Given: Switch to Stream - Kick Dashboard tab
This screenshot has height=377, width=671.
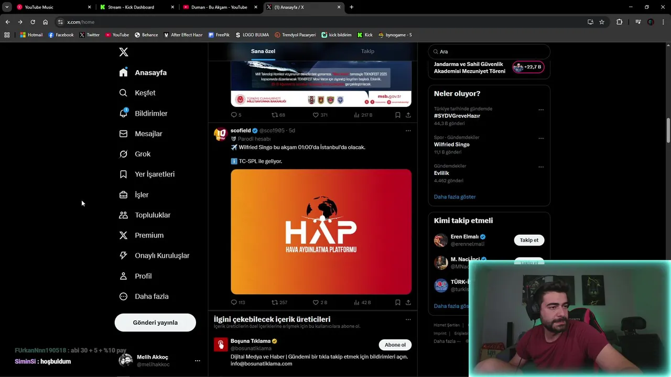Looking at the screenshot, I should pos(136,7).
